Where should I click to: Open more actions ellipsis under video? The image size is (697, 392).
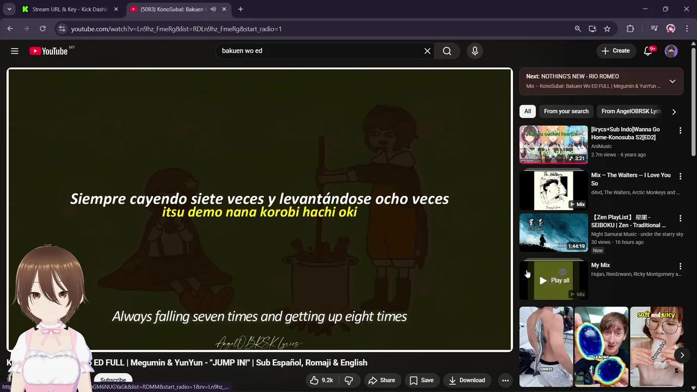505,380
